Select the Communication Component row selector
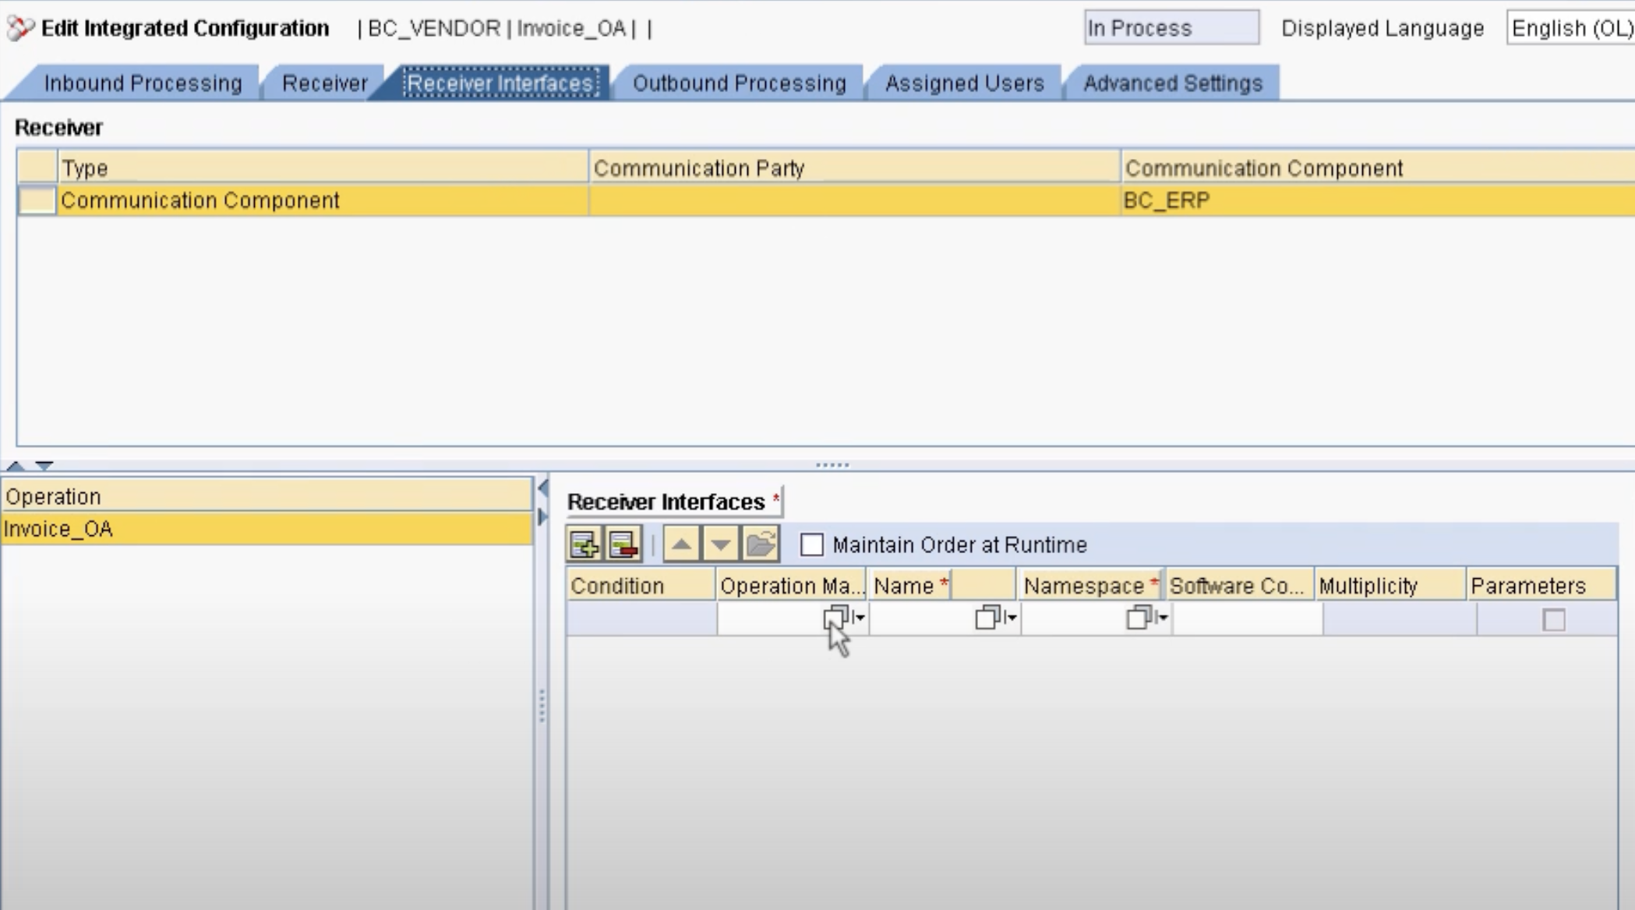This screenshot has width=1635, height=910. pos(37,201)
